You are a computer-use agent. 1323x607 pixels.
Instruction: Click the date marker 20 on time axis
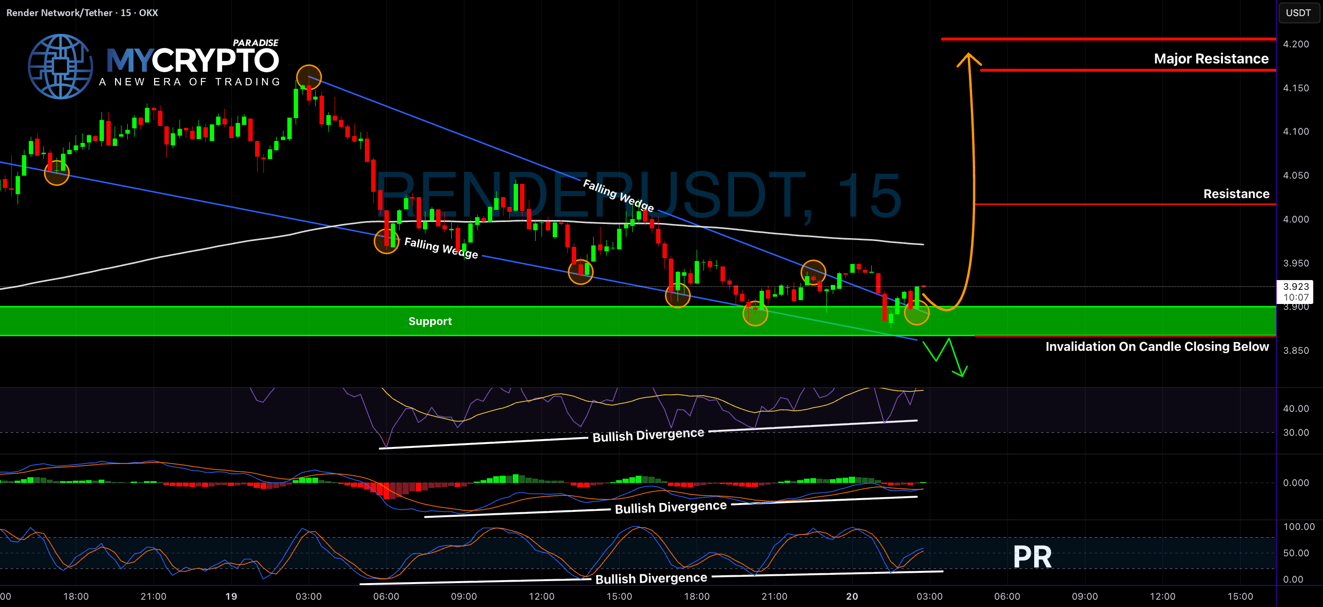pos(852,596)
